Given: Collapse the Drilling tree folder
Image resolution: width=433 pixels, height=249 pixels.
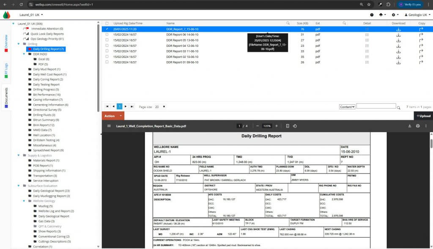Looking at the screenshot, I should [x=19, y=44].
